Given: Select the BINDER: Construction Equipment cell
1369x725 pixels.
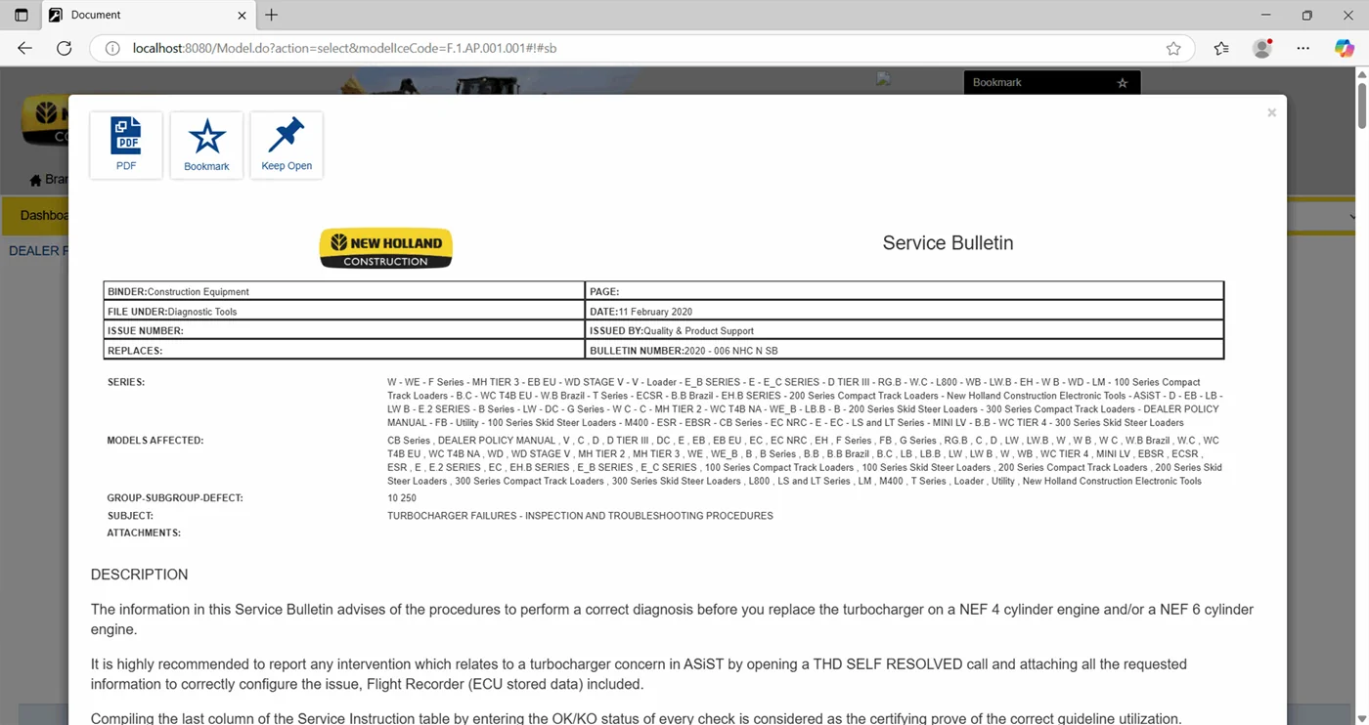Looking at the screenshot, I should [x=344, y=291].
